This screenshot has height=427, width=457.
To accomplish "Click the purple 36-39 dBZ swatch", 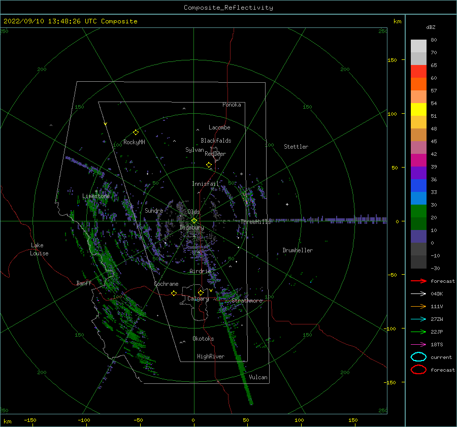I will 418,173.
